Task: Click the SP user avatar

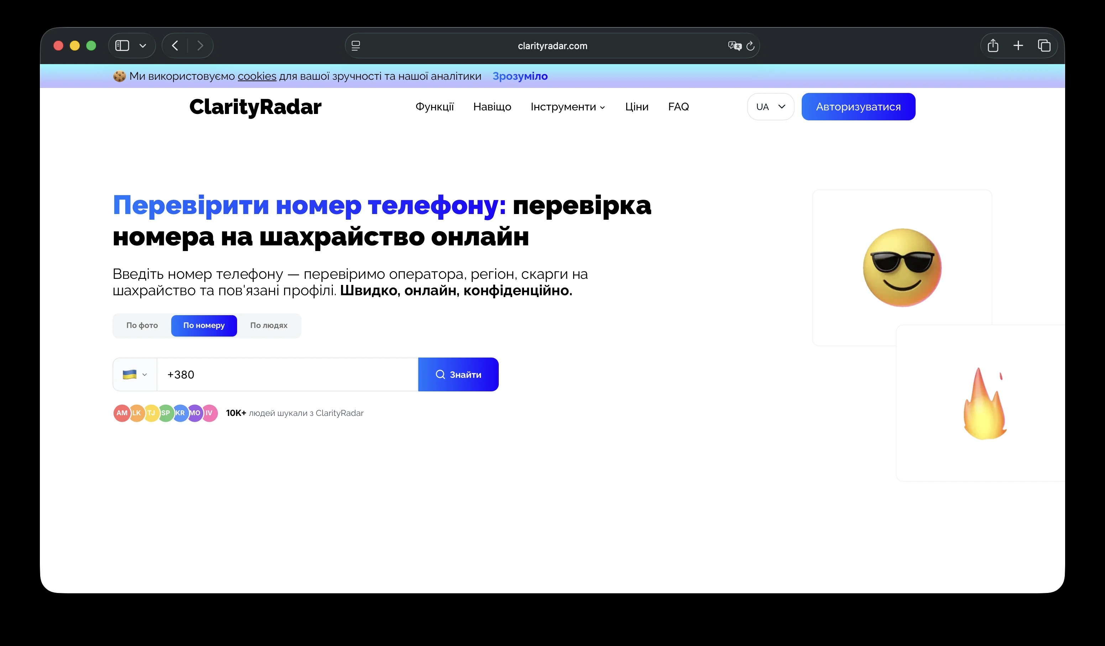Action: tap(165, 413)
